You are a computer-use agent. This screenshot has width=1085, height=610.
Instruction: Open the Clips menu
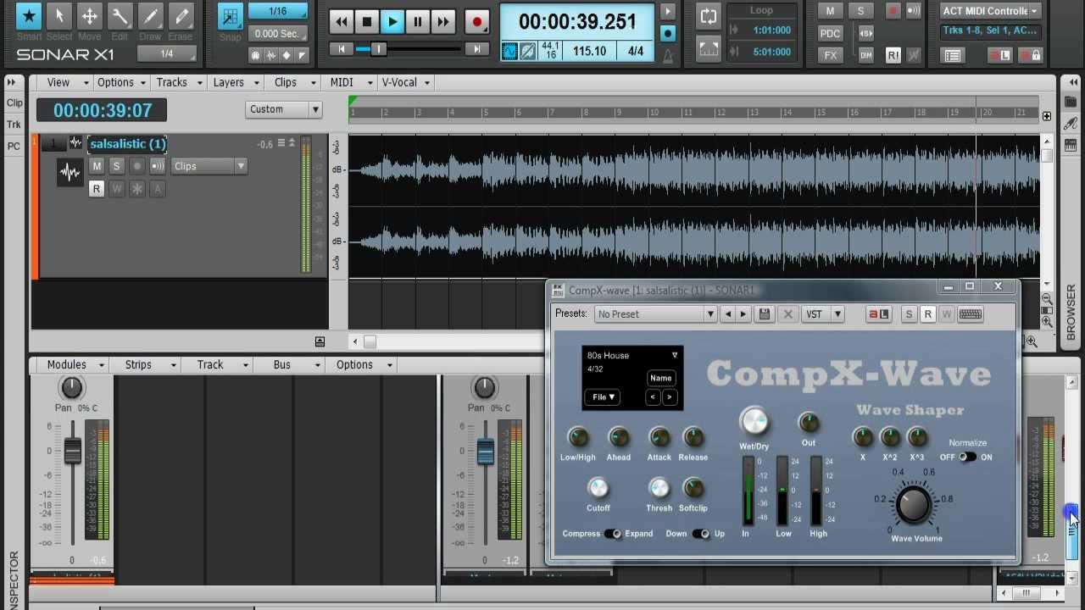click(x=293, y=82)
